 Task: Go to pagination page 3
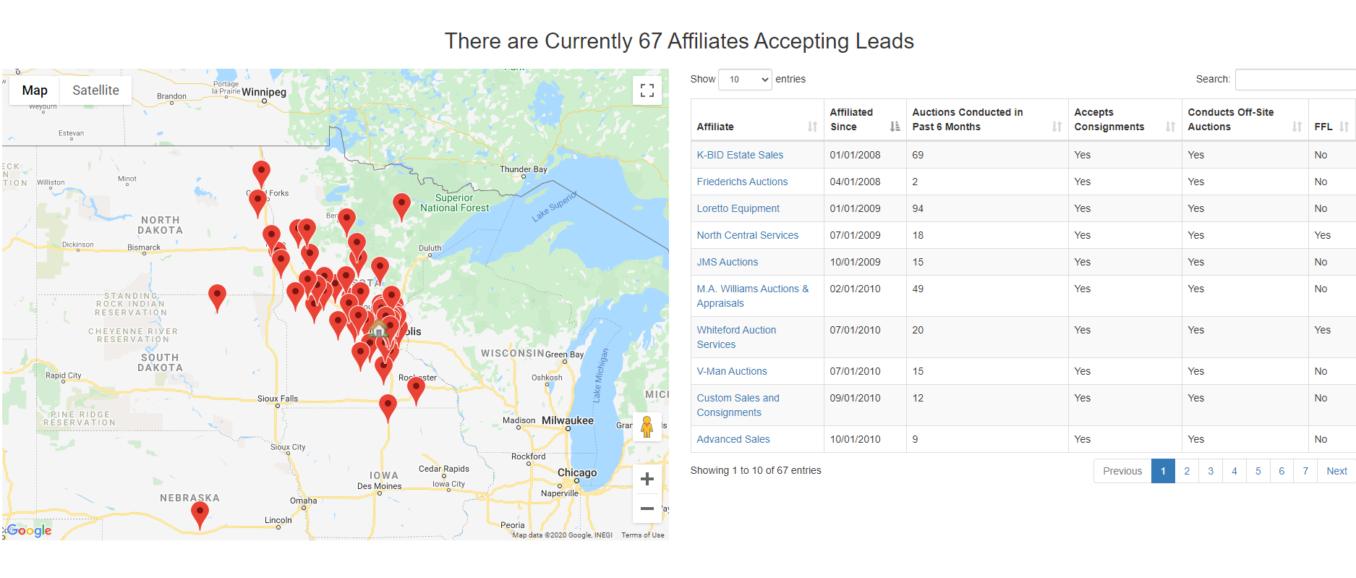coord(1211,471)
